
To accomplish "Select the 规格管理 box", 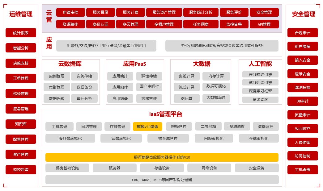I will [179, 127].
